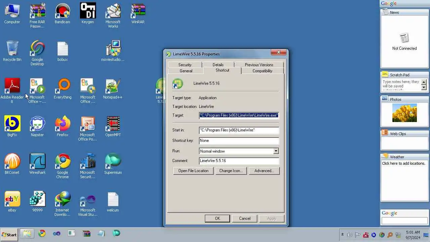Click the Change Icon button
The image size is (430, 242).
click(231, 171)
